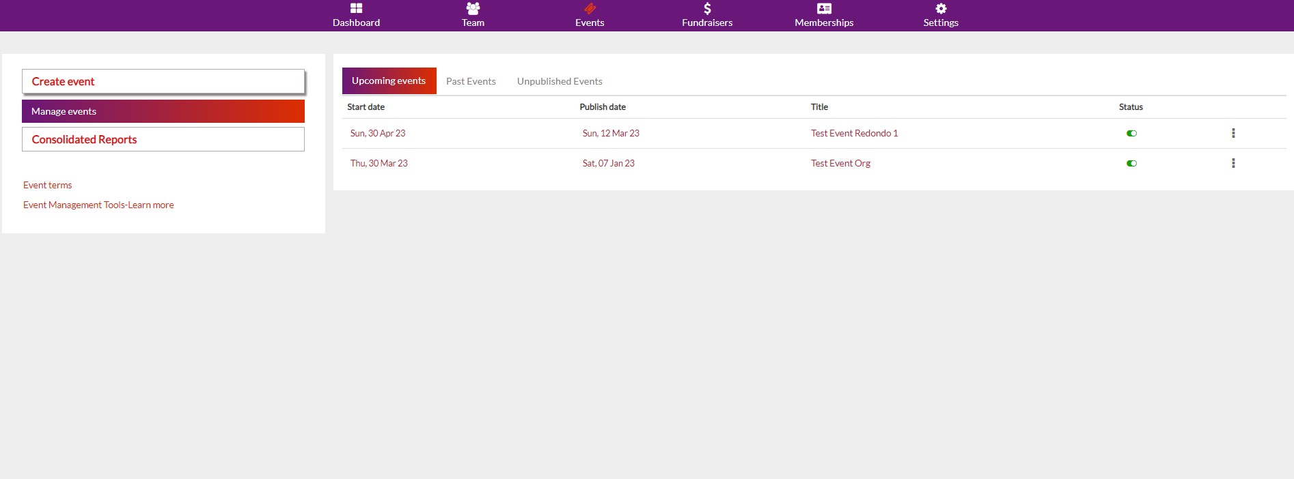Click the Fundraisers dollar icon
Screen dimensions: 1294x479
coord(707,8)
